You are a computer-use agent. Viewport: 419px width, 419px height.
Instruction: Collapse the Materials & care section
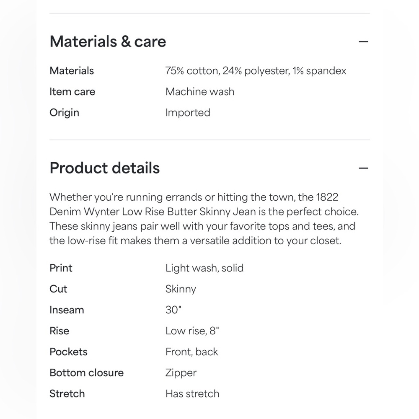click(364, 41)
